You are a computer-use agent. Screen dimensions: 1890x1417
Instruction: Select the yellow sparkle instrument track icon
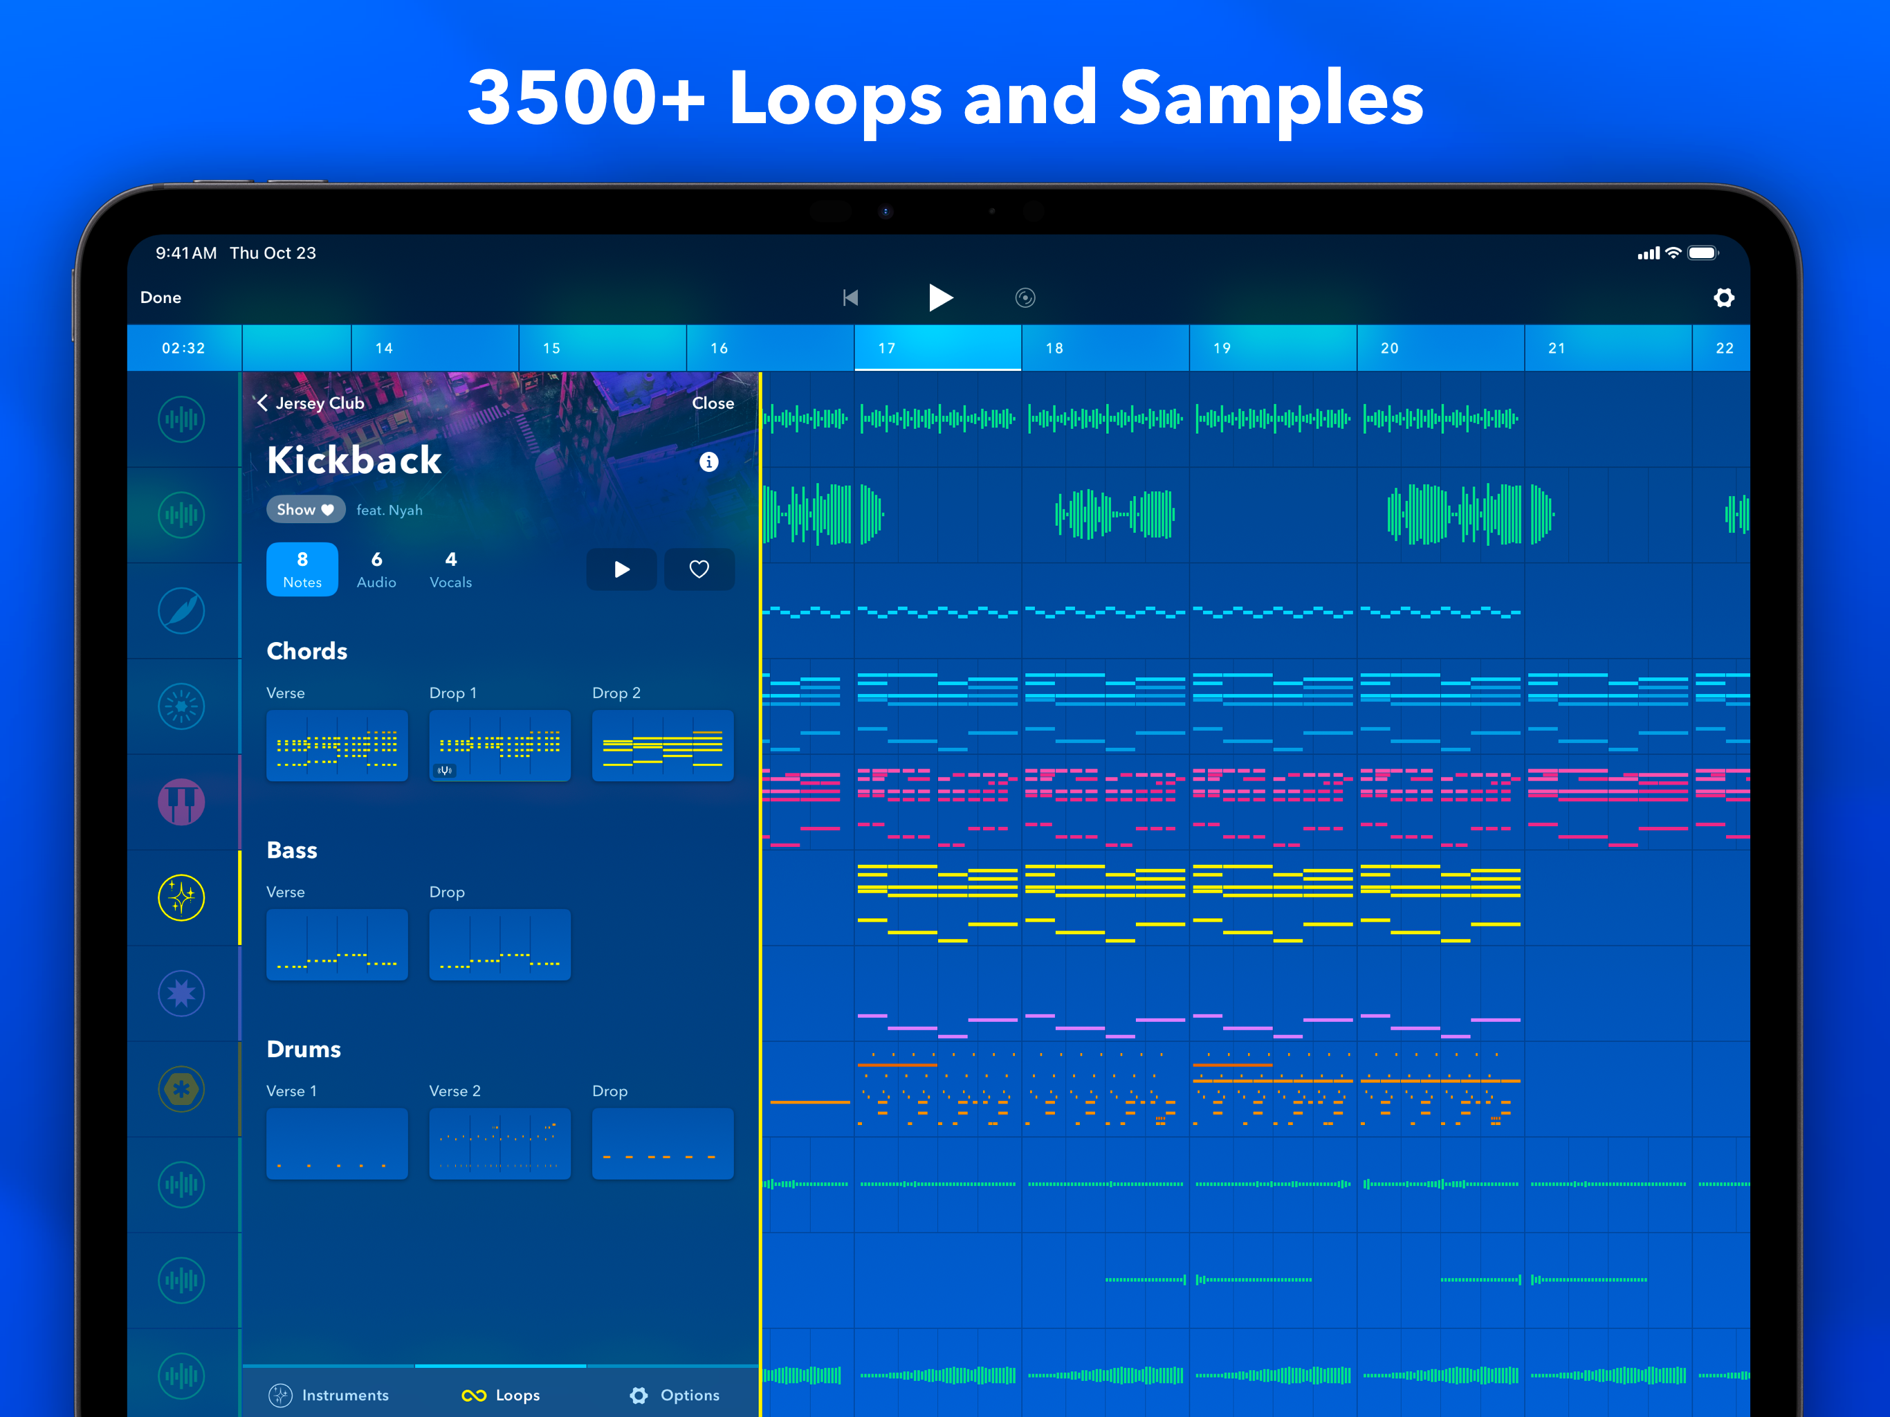click(181, 897)
